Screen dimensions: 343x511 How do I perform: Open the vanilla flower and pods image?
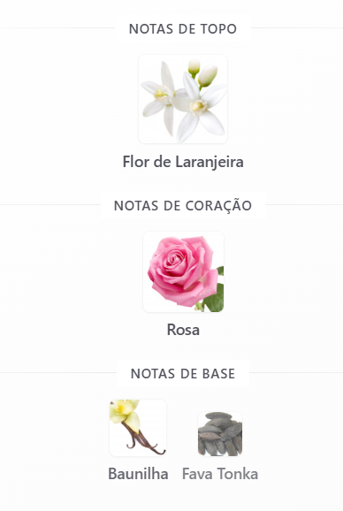pos(138,428)
